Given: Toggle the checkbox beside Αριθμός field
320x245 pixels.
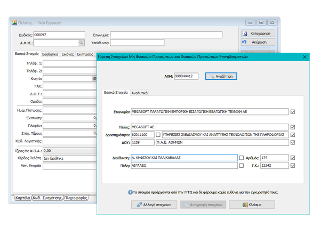Looking at the screenshot, I should tap(293, 158).
